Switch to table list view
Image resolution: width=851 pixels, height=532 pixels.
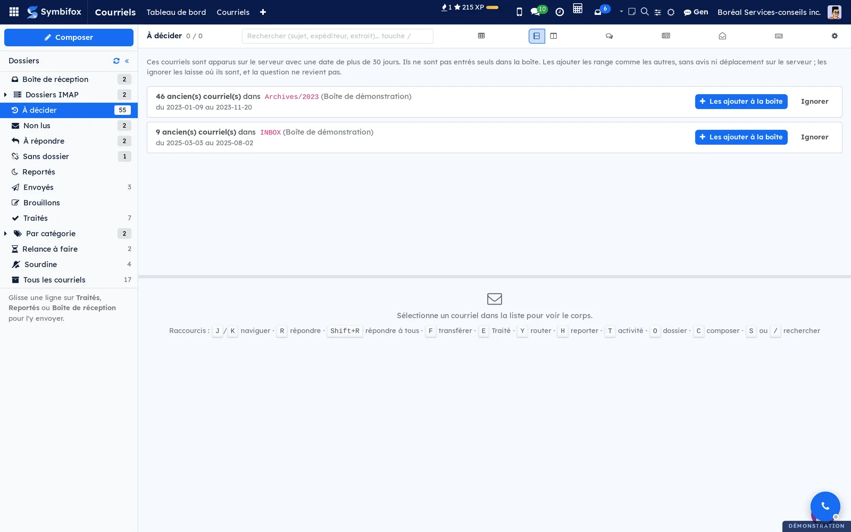click(x=481, y=36)
